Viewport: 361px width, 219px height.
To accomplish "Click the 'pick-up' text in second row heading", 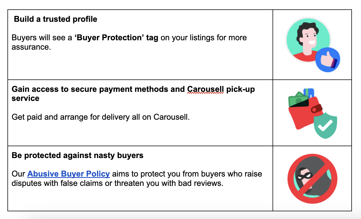I will 241,89.
